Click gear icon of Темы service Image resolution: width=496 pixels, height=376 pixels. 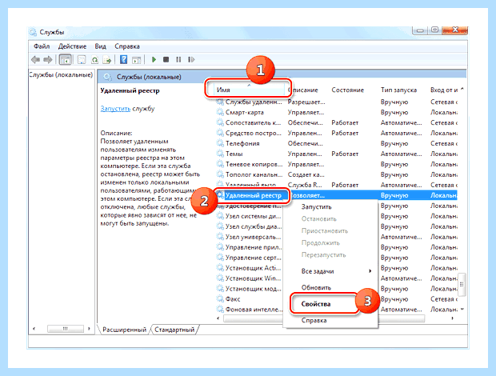pos(220,154)
